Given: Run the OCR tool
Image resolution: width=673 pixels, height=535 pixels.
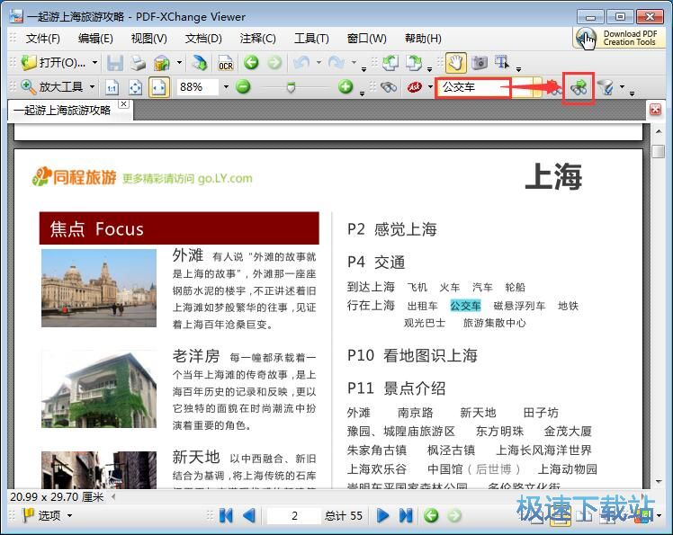Looking at the screenshot, I should point(225,63).
